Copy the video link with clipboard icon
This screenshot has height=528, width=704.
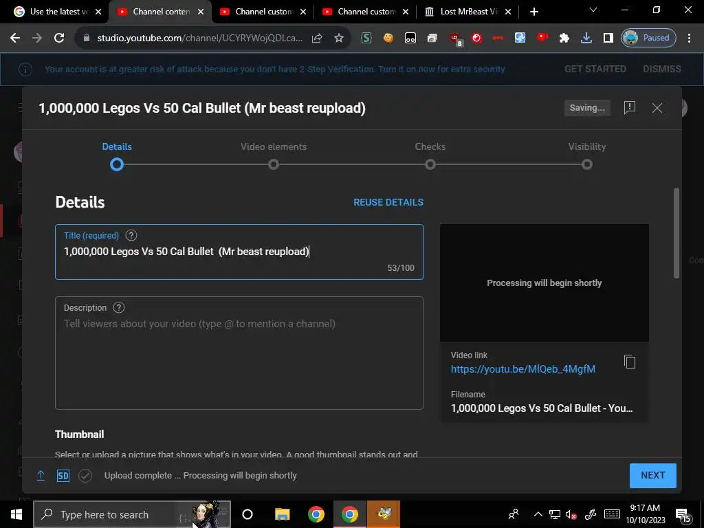point(630,362)
